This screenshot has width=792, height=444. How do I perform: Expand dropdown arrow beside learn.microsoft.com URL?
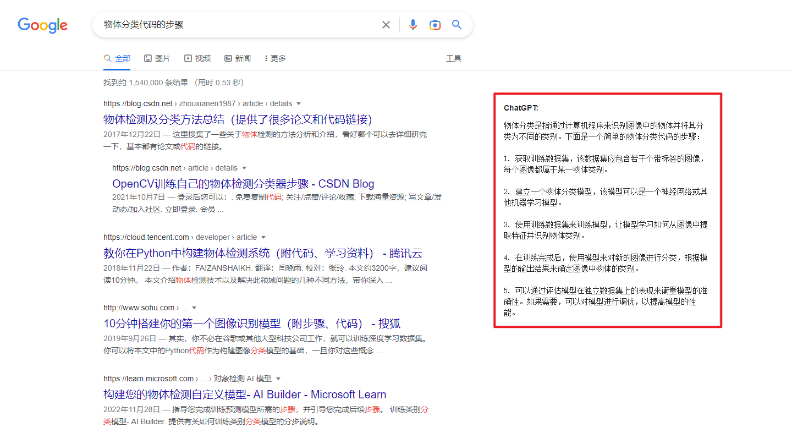tap(278, 379)
